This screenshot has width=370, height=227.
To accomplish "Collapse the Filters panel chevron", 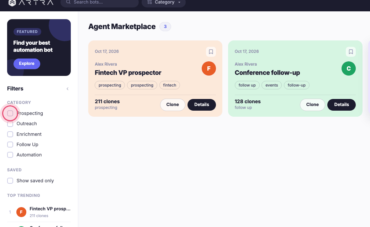I will 68,89.
